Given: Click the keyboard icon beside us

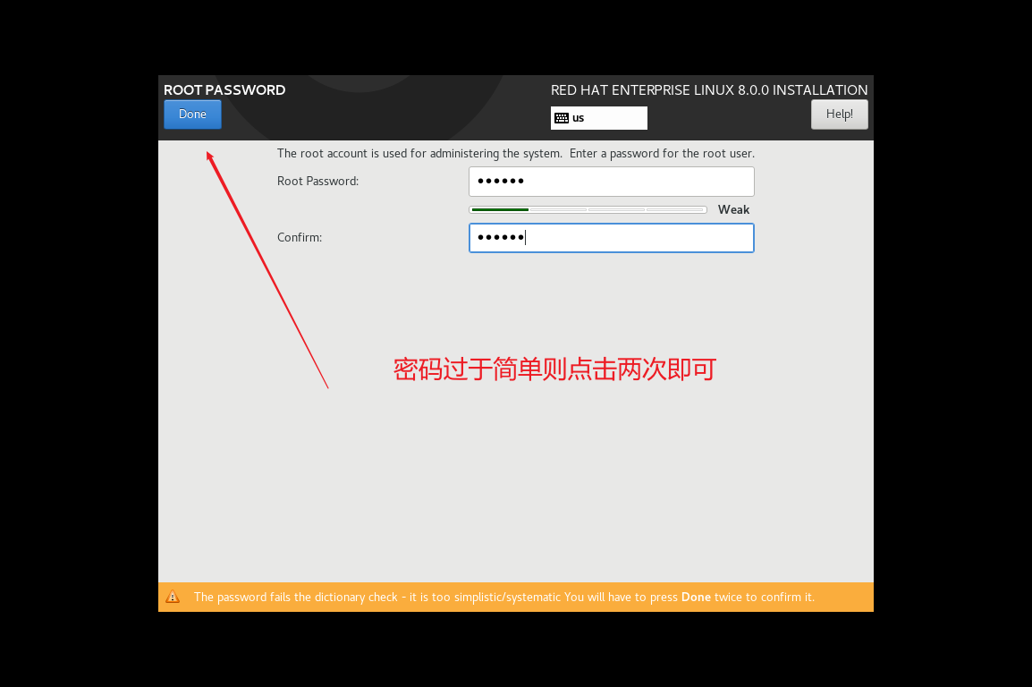Looking at the screenshot, I should pyautogui.click(x=562, y=118).
